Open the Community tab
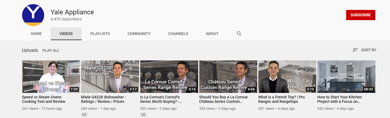This screenshot has height=118, width=390. 139,34
